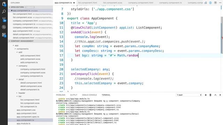223x125 pixels.
Task: Select the '1: bash' terminal dropdown
Action: (x=189, y=95)
